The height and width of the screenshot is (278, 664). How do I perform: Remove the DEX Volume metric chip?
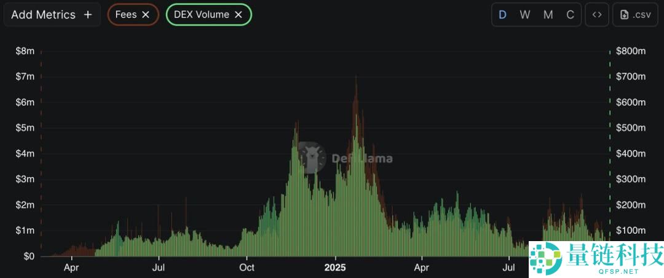coord(239,15)
